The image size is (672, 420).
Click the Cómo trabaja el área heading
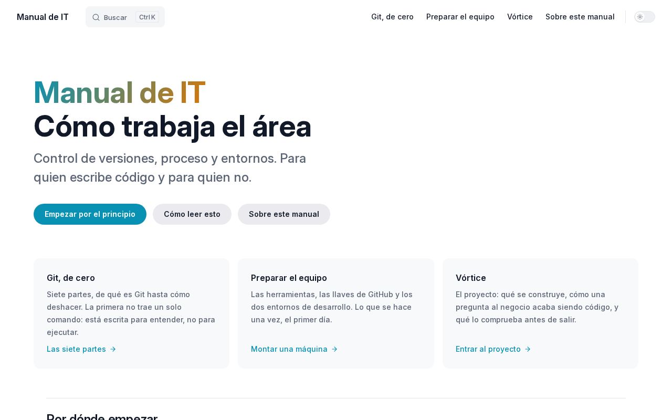click(x=172, y=127)
